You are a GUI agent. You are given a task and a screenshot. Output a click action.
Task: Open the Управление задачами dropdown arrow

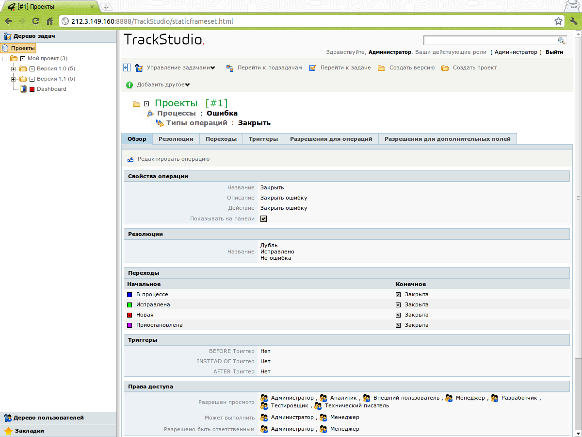click(212, 68)
